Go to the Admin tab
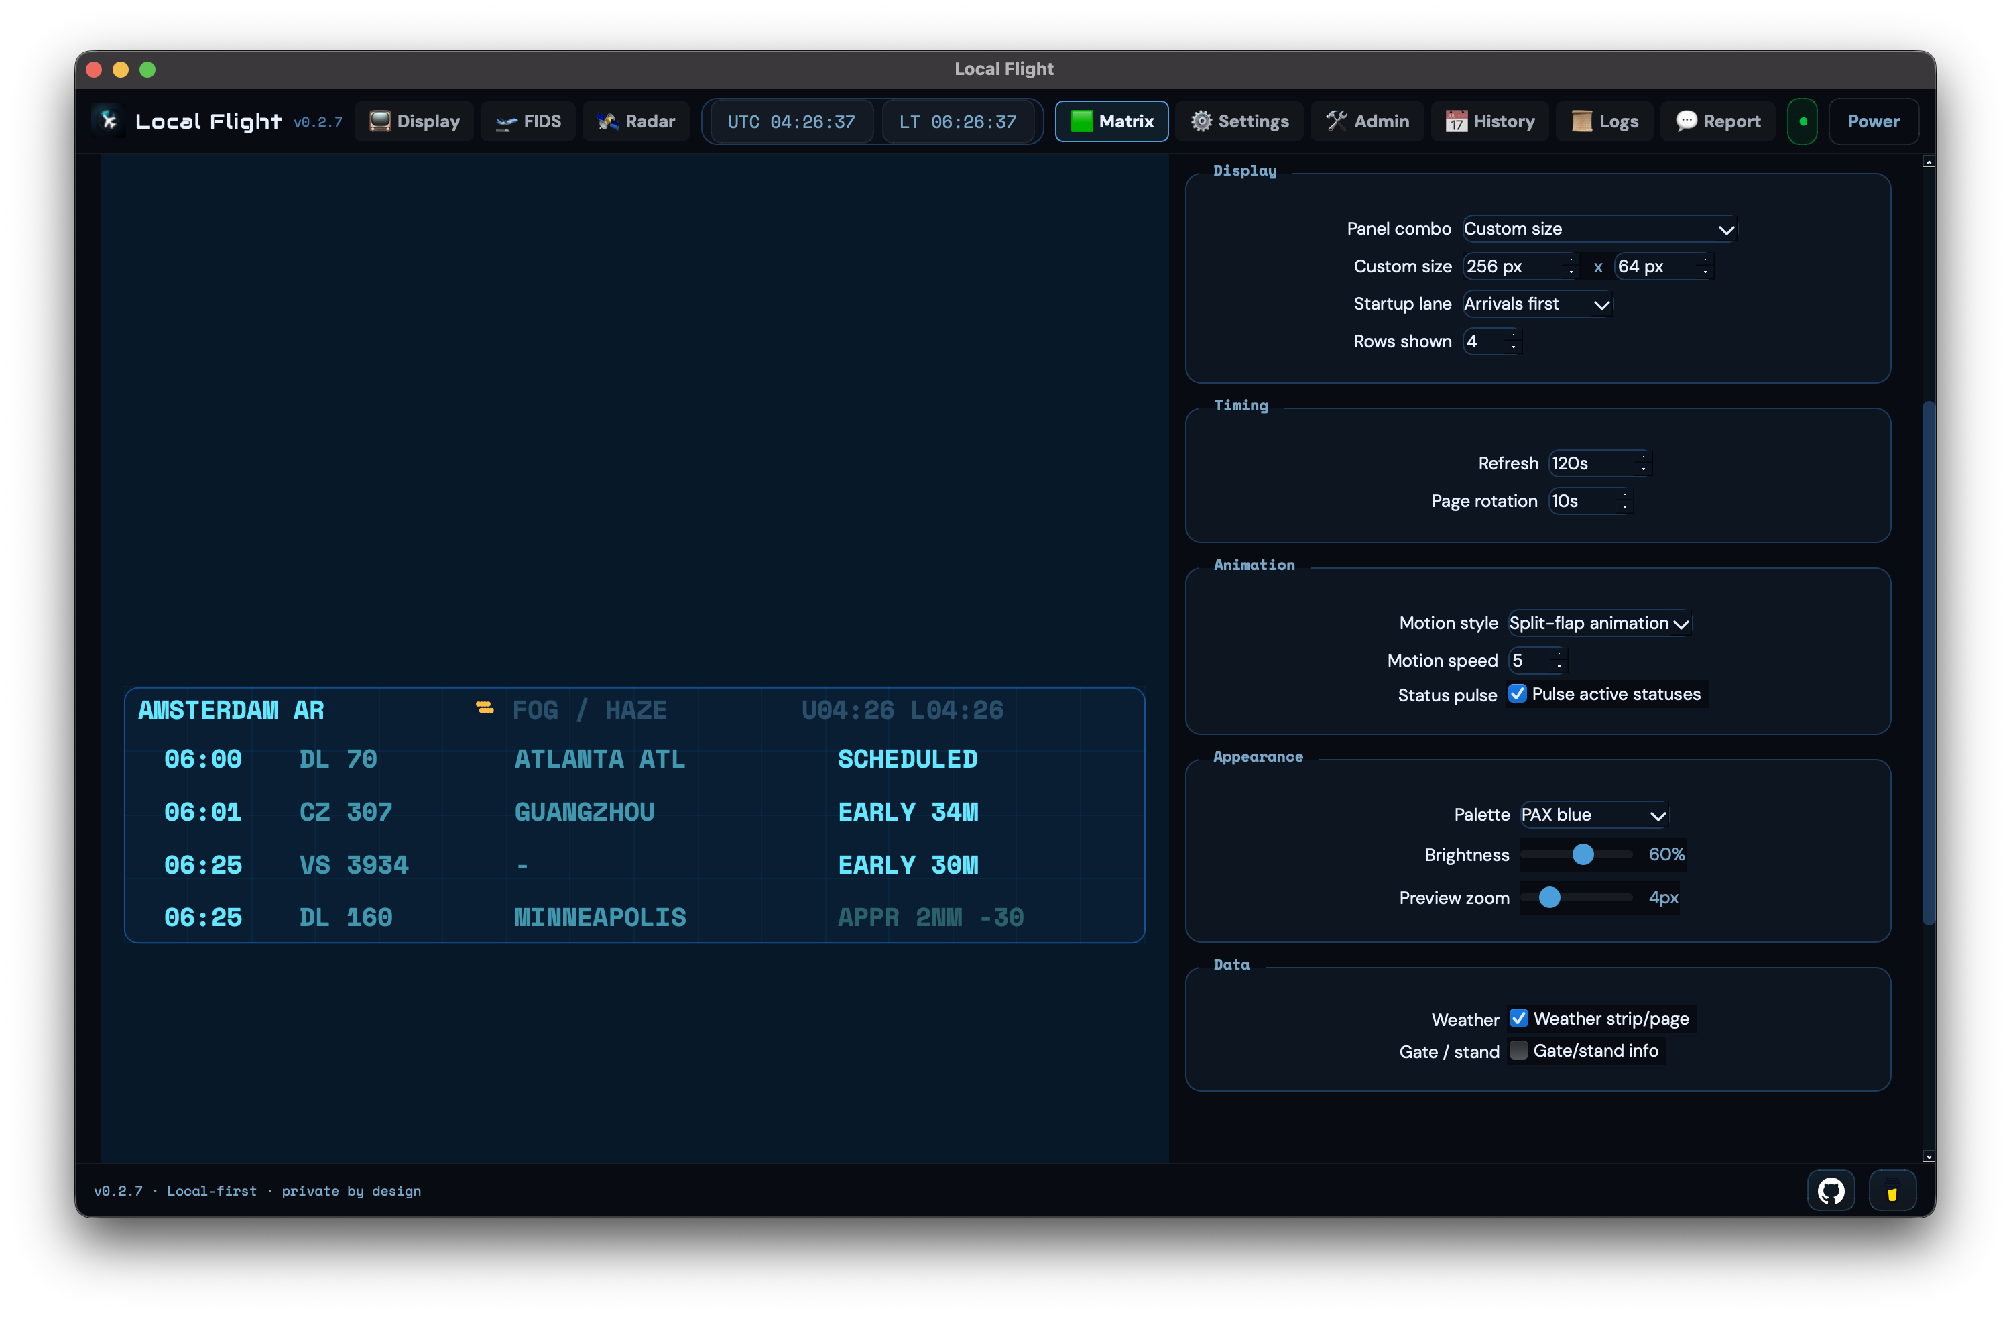 pyautogui.click(x=1366, y=121)
